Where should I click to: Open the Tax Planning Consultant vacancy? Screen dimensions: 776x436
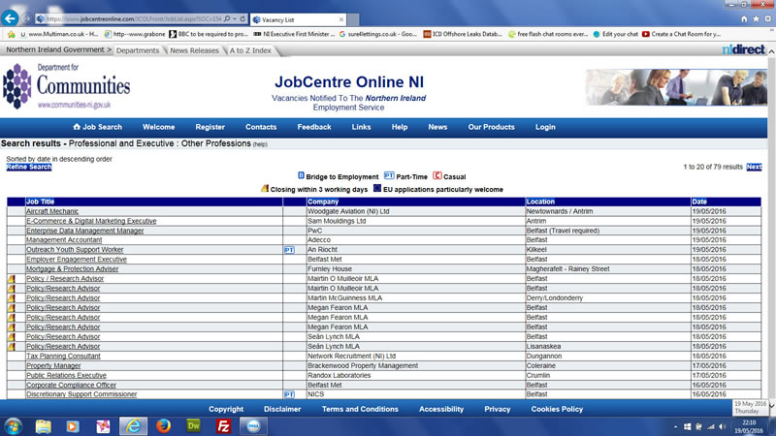pyautogui.click(x=63, y=357)
